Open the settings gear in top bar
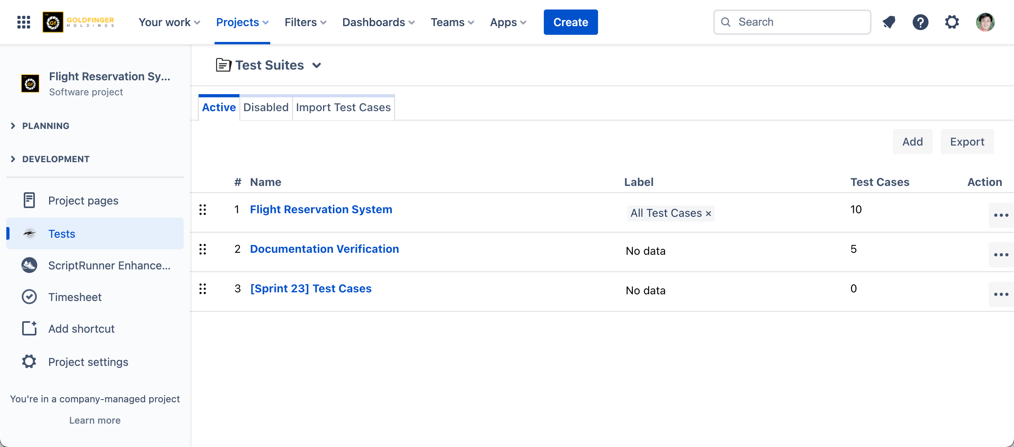The width and height of the screenshot is (1014, 447). click(952, 22)
